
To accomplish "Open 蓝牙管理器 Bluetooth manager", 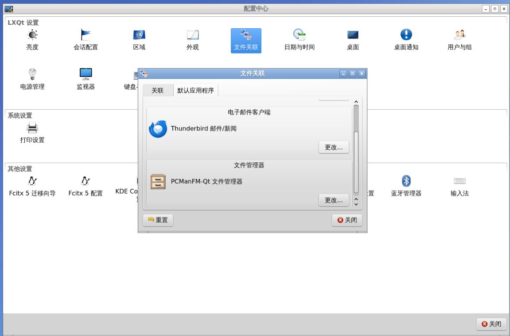I will click(x=406, y=186).
